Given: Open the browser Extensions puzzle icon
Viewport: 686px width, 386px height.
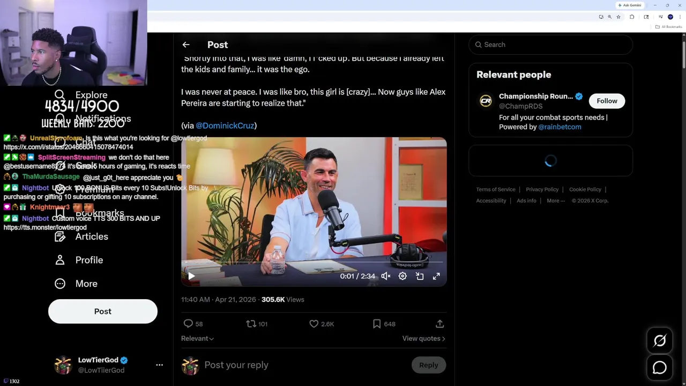Looking at the screenshot, I should 632,17.
